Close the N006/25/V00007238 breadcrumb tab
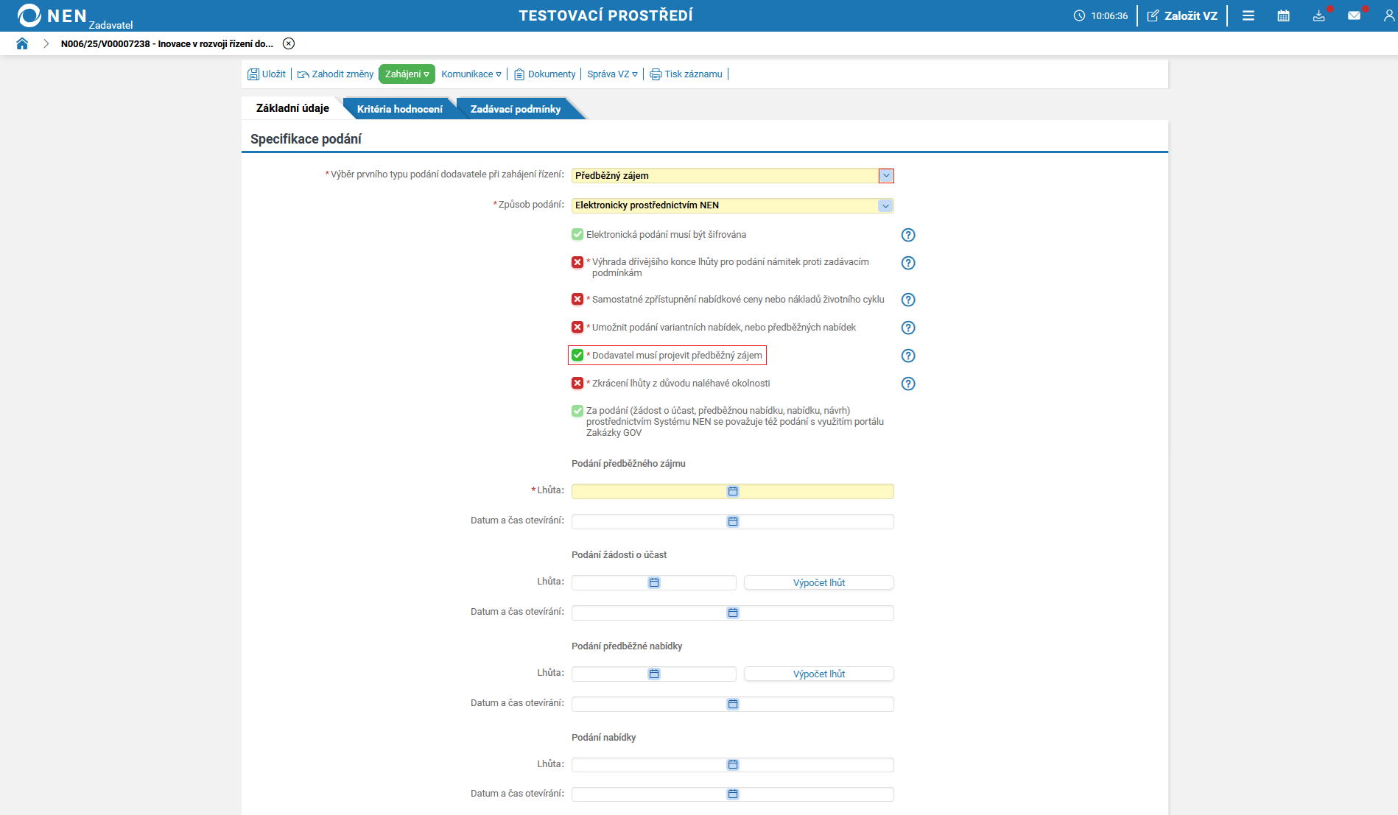The width and height of the screenshot is (1398, 815). tap(289, 43)
